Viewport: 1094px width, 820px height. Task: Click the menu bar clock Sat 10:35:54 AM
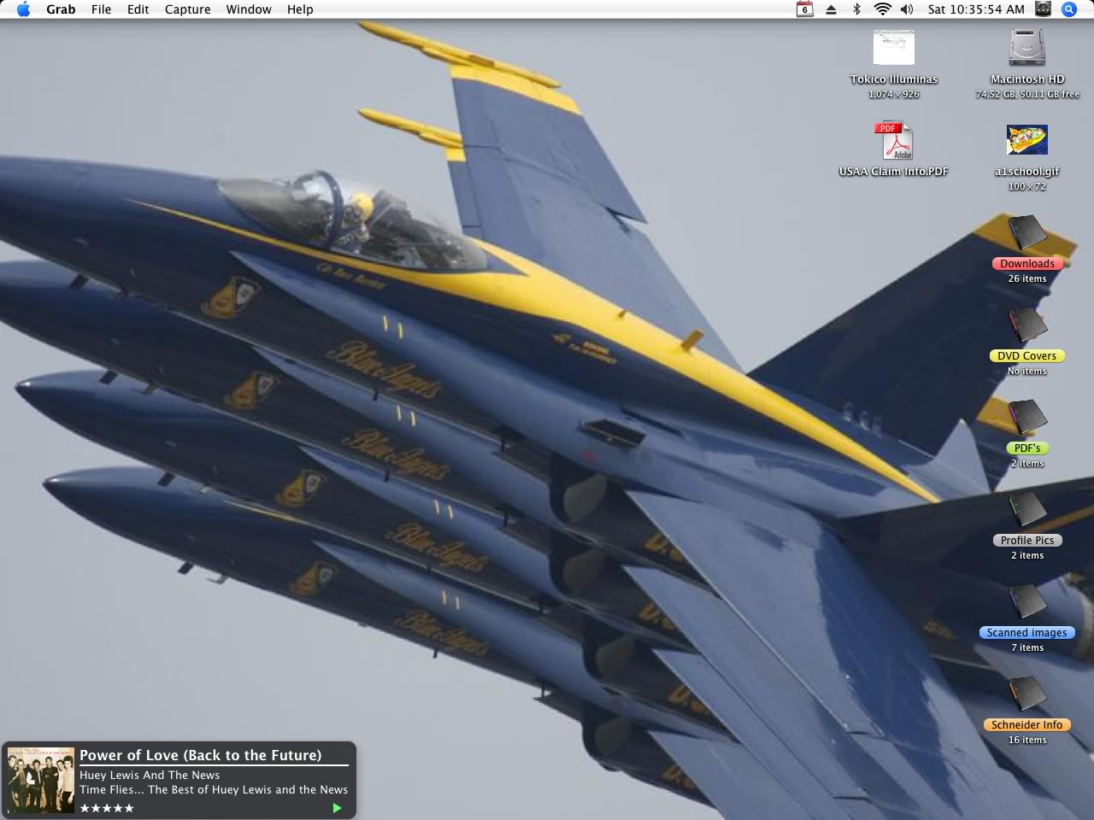[976, 9]
